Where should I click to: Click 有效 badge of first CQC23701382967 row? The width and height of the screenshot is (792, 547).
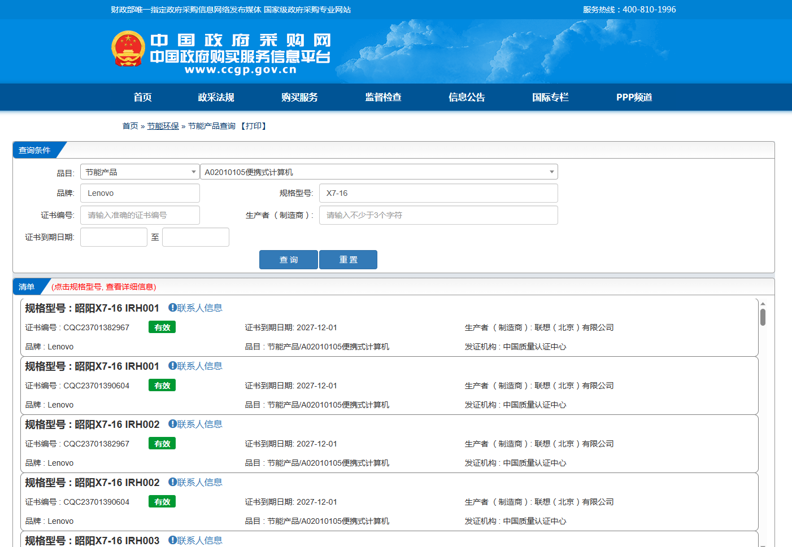pos(162,327)
